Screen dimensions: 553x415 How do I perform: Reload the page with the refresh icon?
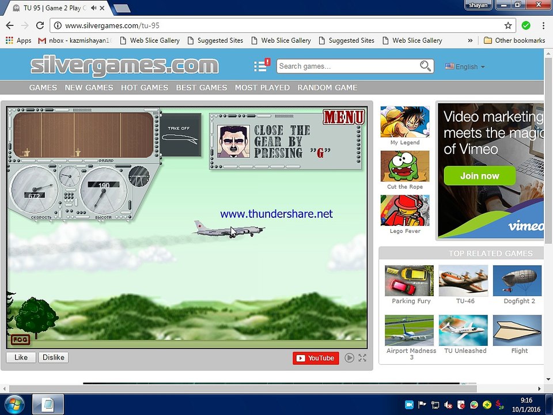pos(40,25)
